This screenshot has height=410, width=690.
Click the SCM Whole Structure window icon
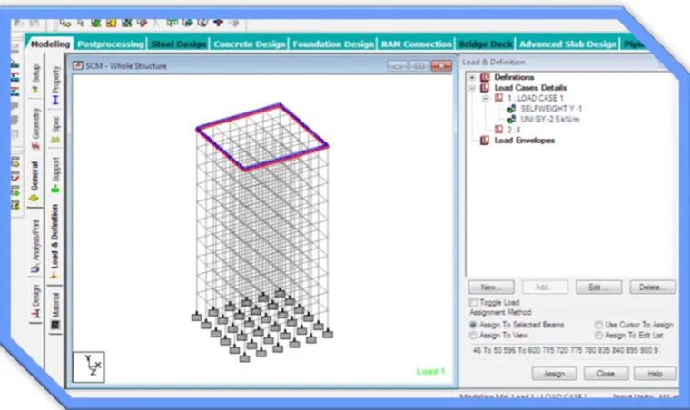78,66
